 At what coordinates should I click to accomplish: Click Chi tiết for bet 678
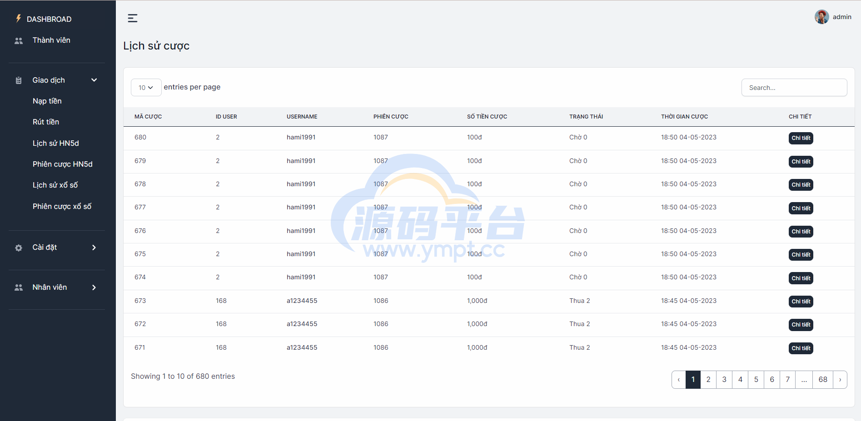(x=801, y=185)
